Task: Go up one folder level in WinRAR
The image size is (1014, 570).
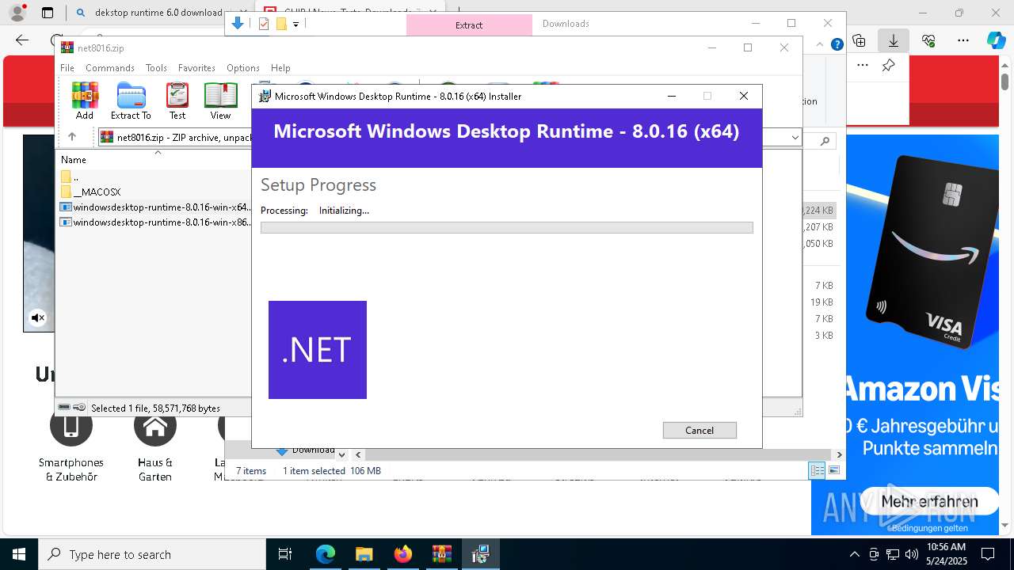Action: 71,137
